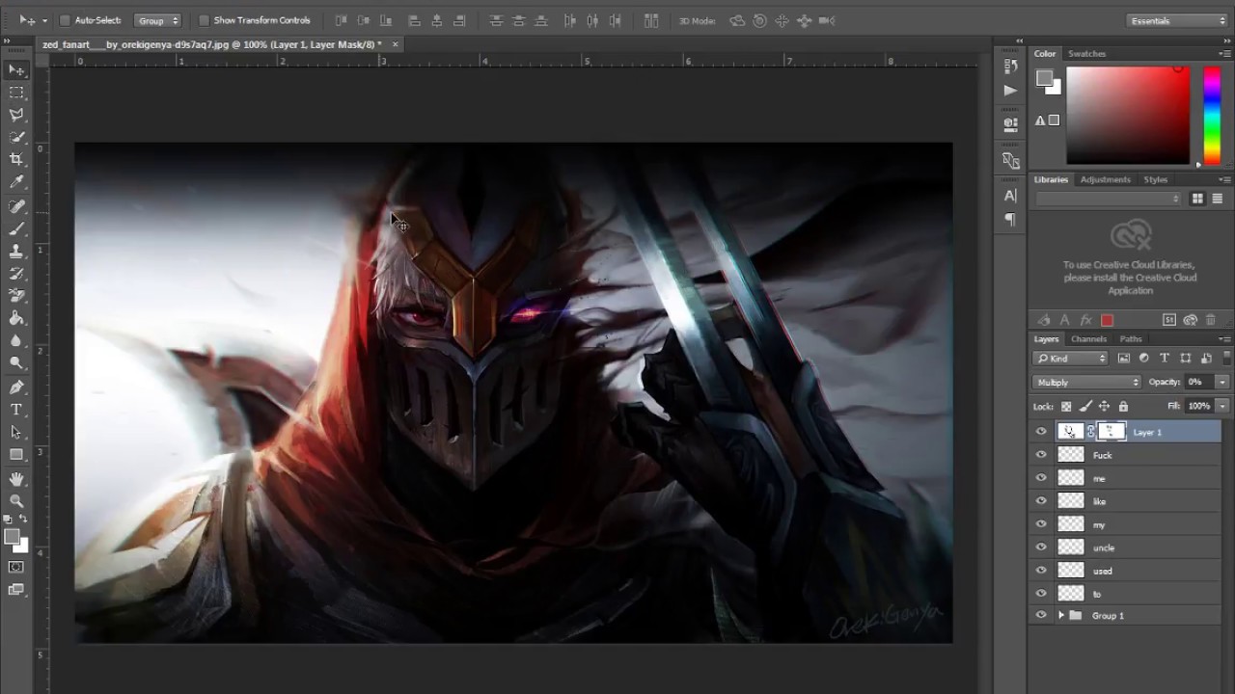Select the zed_fanart document tab

click(211, 44)
